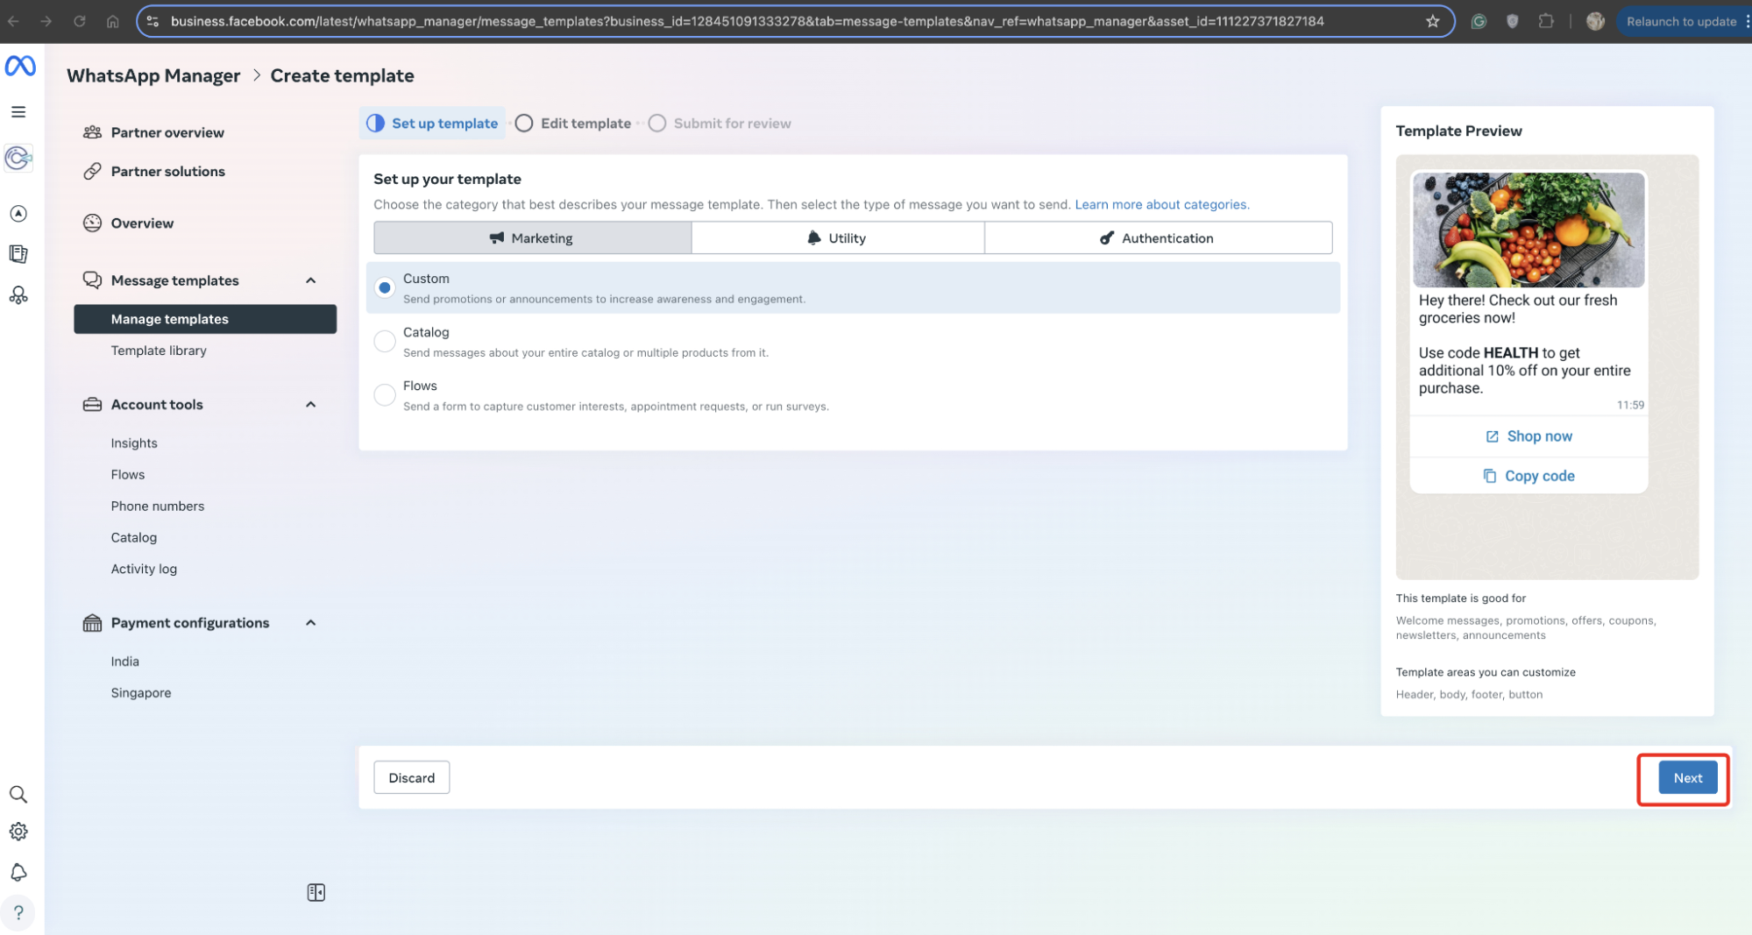Go to the Submit for review step

pos(720,124)
